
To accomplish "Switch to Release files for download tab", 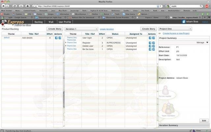I will click(84, 17).
